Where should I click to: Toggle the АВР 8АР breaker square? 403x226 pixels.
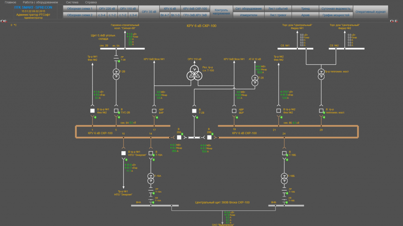click(x=154, y=111)
